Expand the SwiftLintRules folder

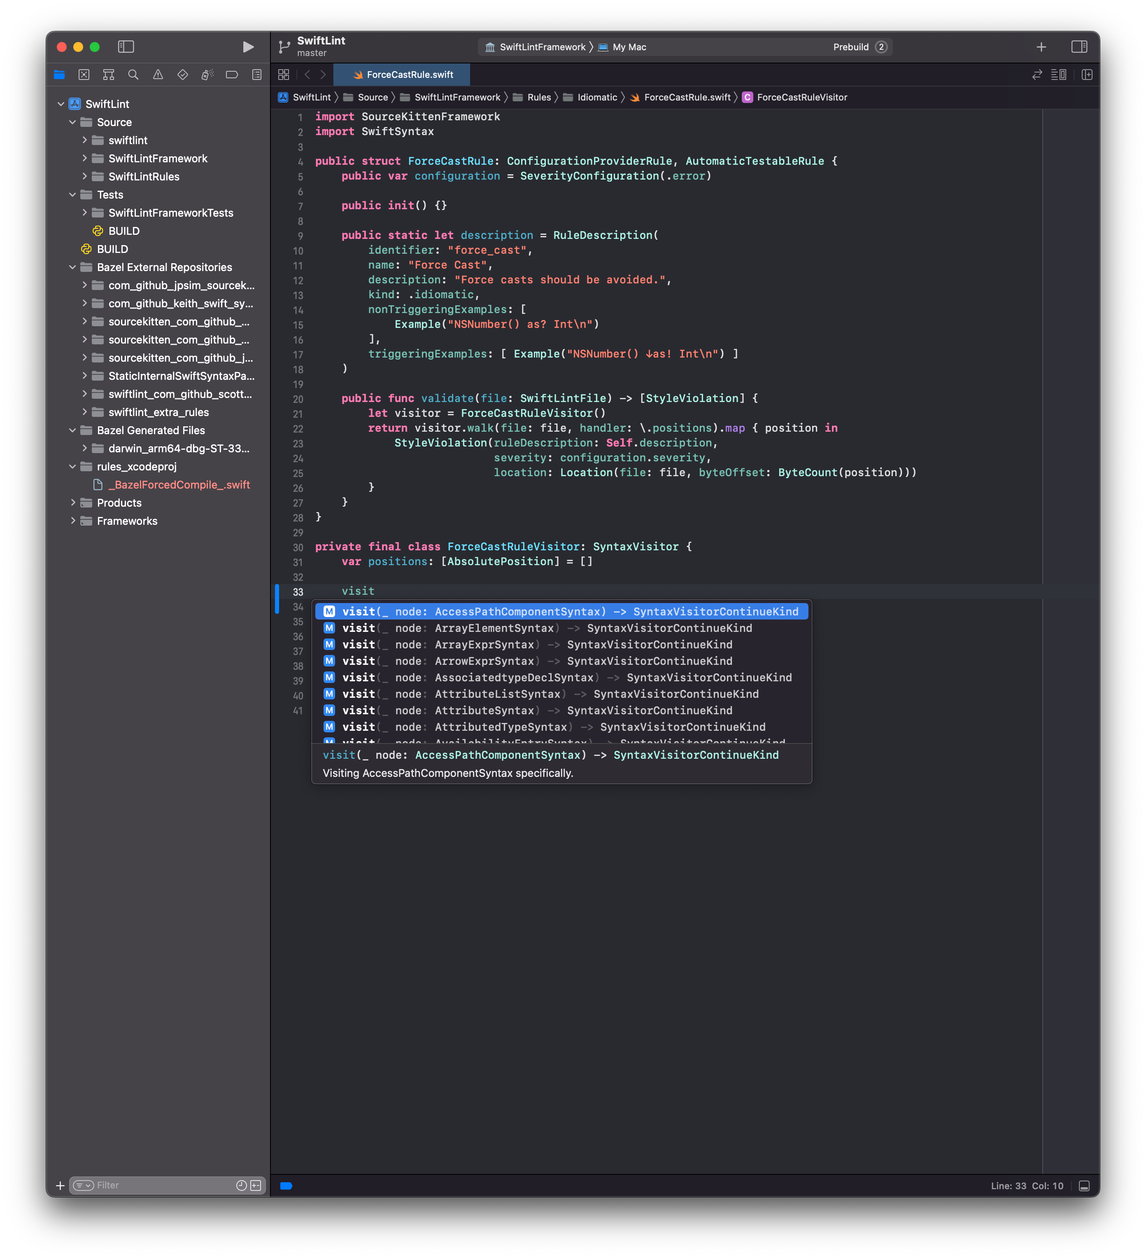click(x=84, y=177)
